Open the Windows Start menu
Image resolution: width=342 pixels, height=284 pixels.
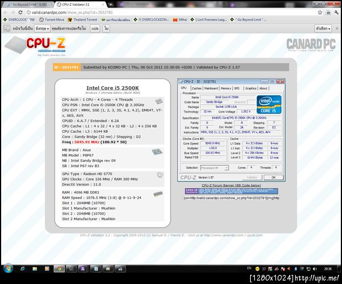tap(9, 269)
